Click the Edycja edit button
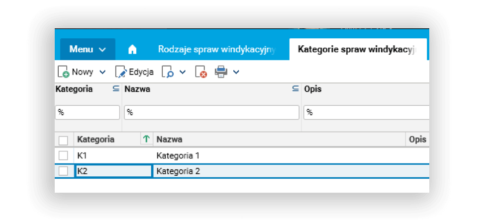Viewport: 484px width, 221px height. (x=134, y=72)
